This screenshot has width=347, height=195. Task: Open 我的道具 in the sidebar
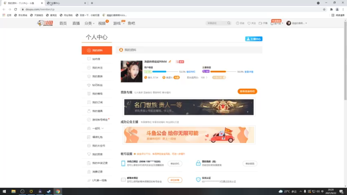coord(97,111)
